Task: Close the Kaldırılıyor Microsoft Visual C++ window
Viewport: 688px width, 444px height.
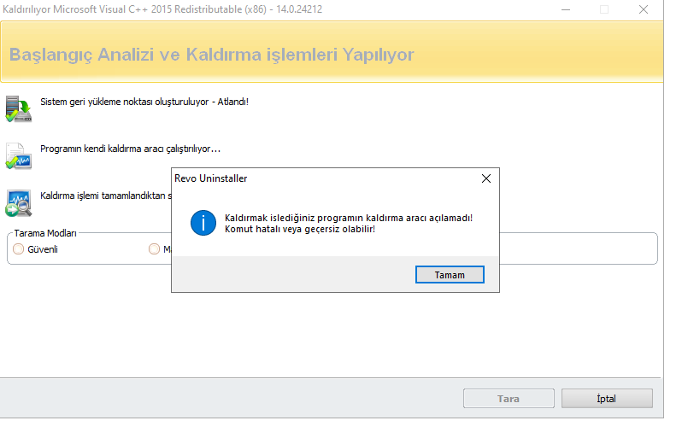Action: [x=644, y=9]
